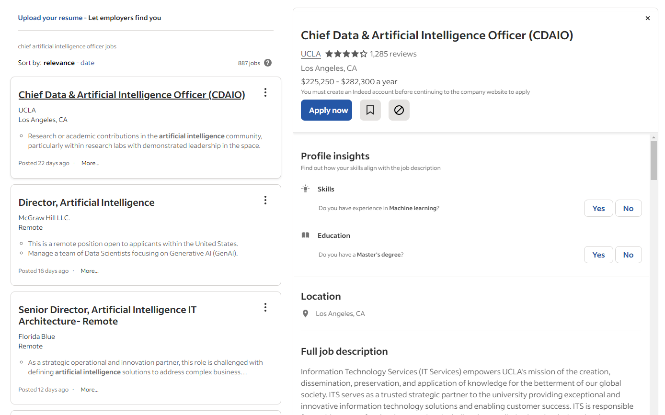Click the location pin icon
Image resolution: width=665 pixels, height=415 pixels.
[x=305, y=314]
